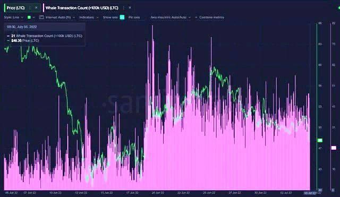This screenshot has height=197, width=340.
Task: Toggle the Show axis checkbox
Action: coord(122,18)
